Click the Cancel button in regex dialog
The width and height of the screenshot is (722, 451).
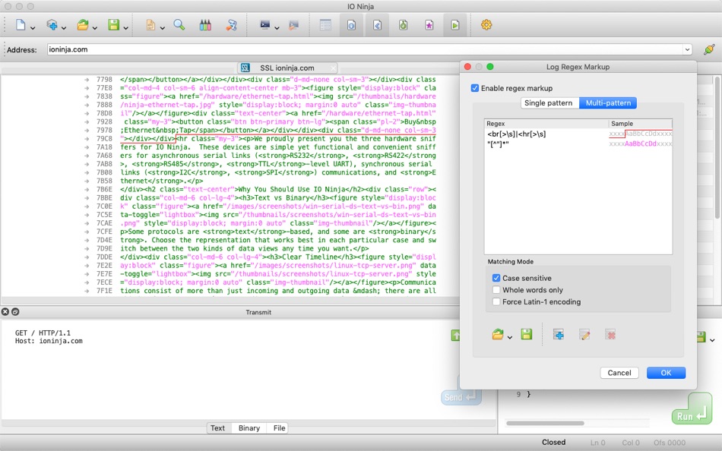pyautogui.click(x=619, y=373)
